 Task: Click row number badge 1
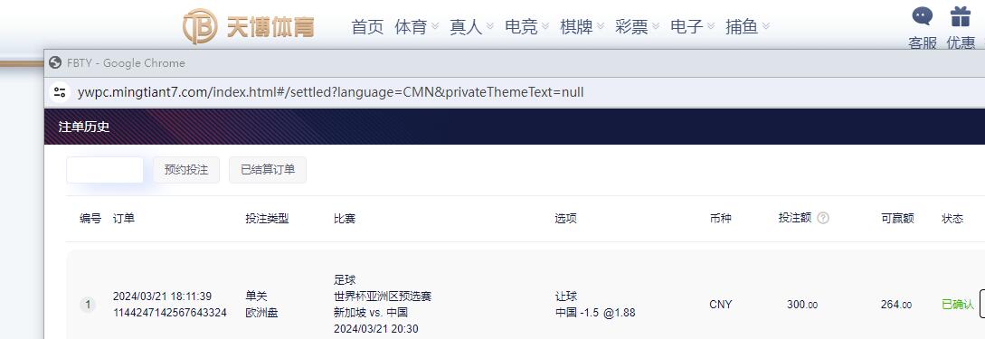88,306
